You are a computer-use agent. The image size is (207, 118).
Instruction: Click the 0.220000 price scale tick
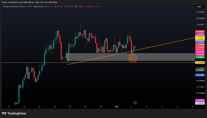pyautogui.click(x=200, y=81)
